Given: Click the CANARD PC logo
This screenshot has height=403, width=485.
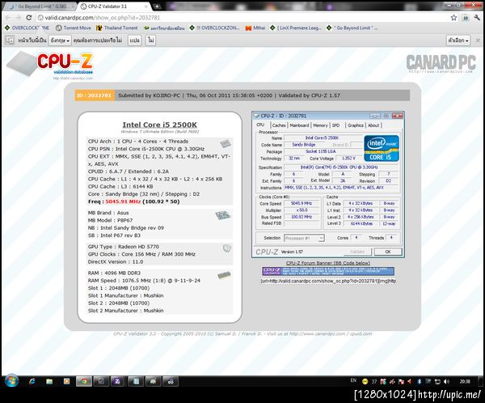Looking at the screenshot, I should [441, 63].
